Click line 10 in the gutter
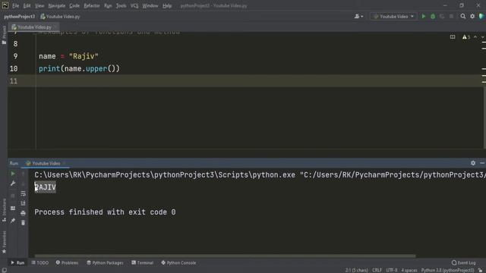Image resolution: width=486 pixels, height=273 pixels. [14, 69]
